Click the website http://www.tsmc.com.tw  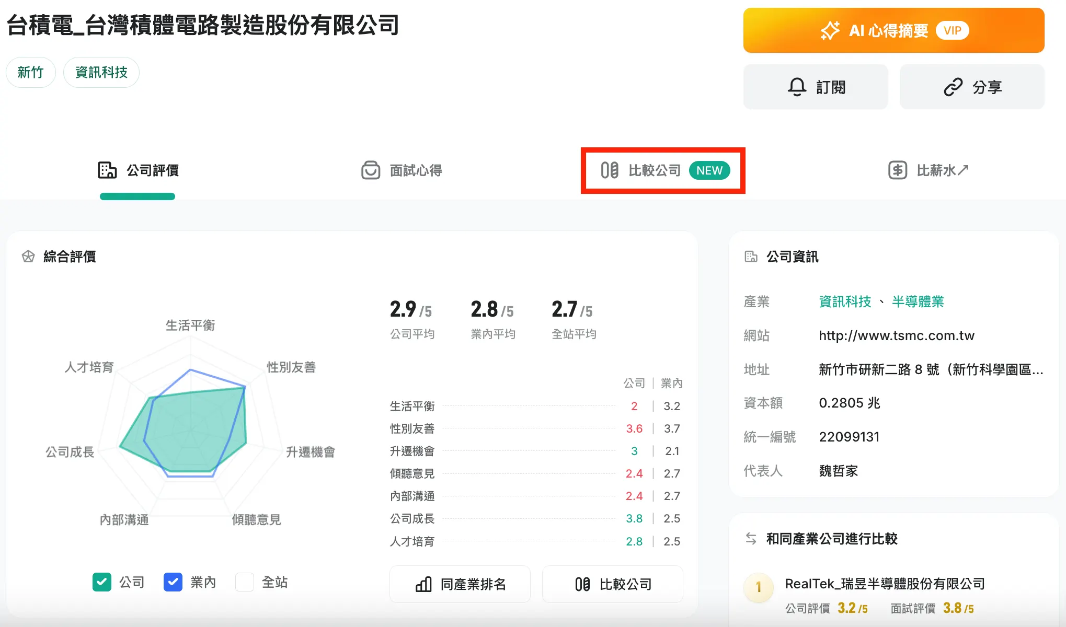click(897, 335)
